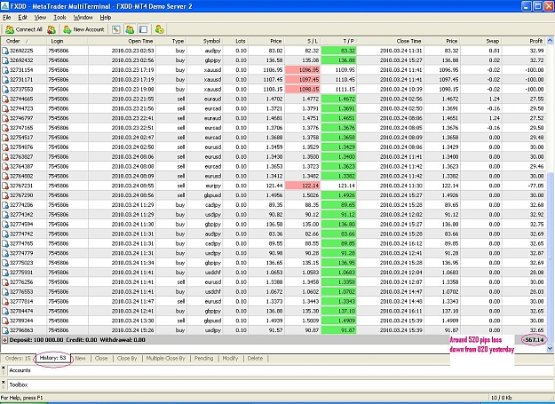The width and height of the screenshot is (555, 404).
Task: Sort by the Profit column header
Action: pos(524,41)
